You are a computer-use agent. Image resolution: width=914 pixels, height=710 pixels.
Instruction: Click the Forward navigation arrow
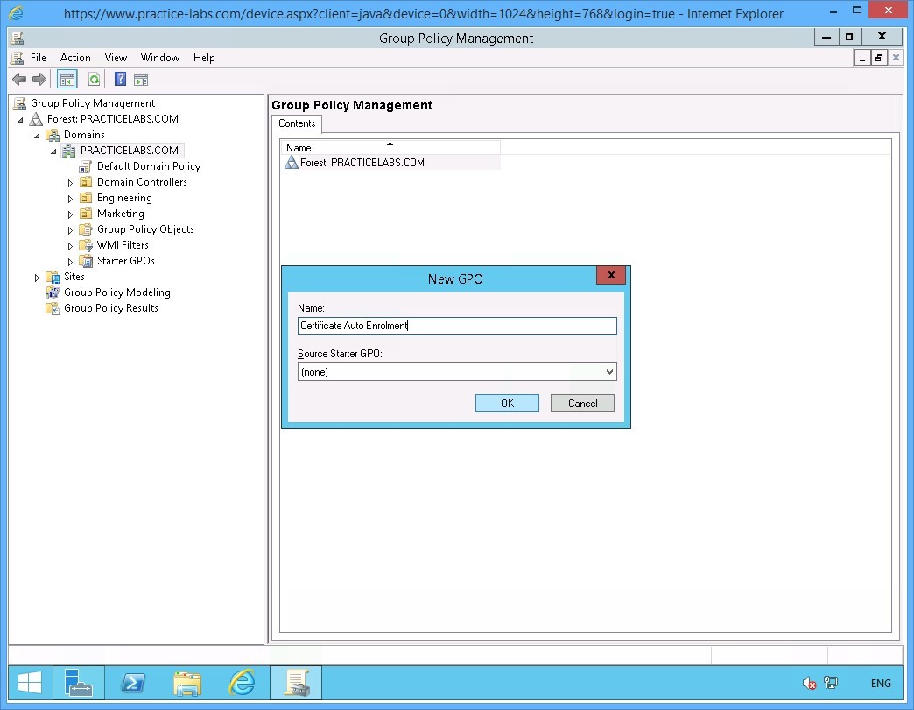click(39, 79)
